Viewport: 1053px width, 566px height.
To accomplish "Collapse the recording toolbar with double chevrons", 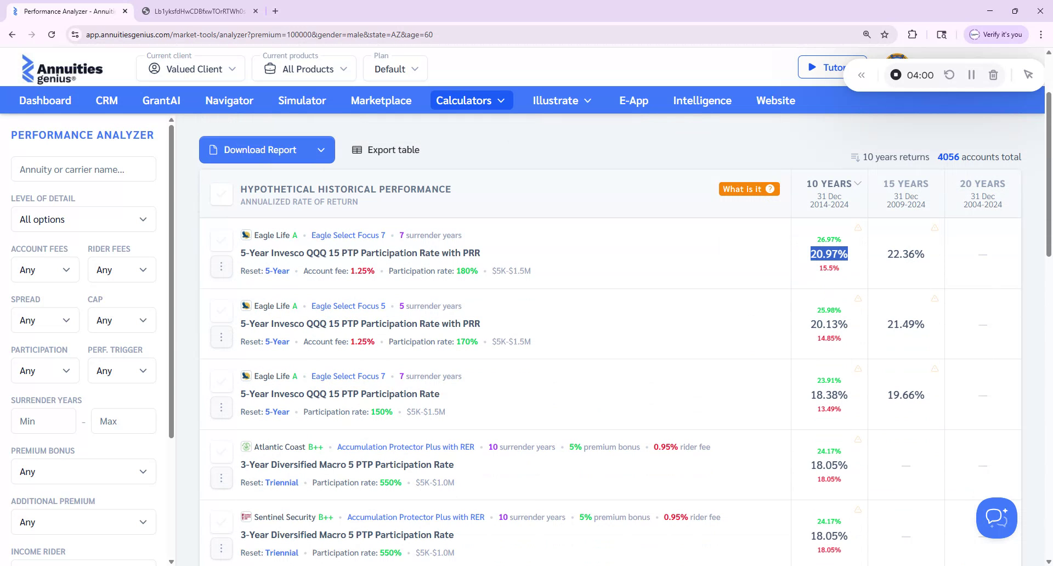I will coord(861,75).
